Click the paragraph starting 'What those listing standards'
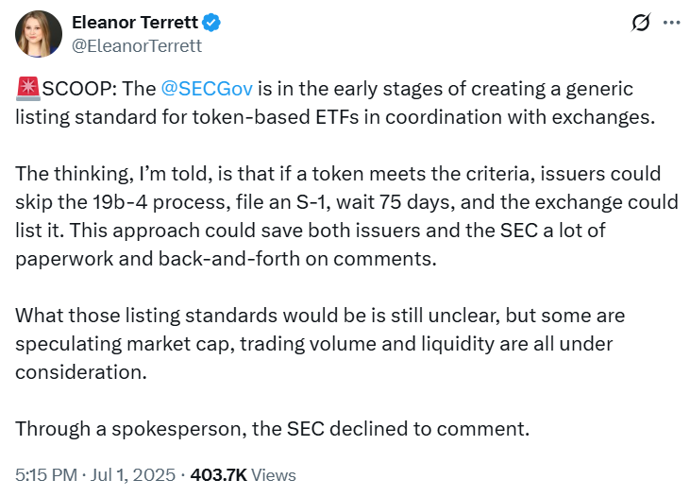This screenshot has width=690, height=497. coord(320,344)
